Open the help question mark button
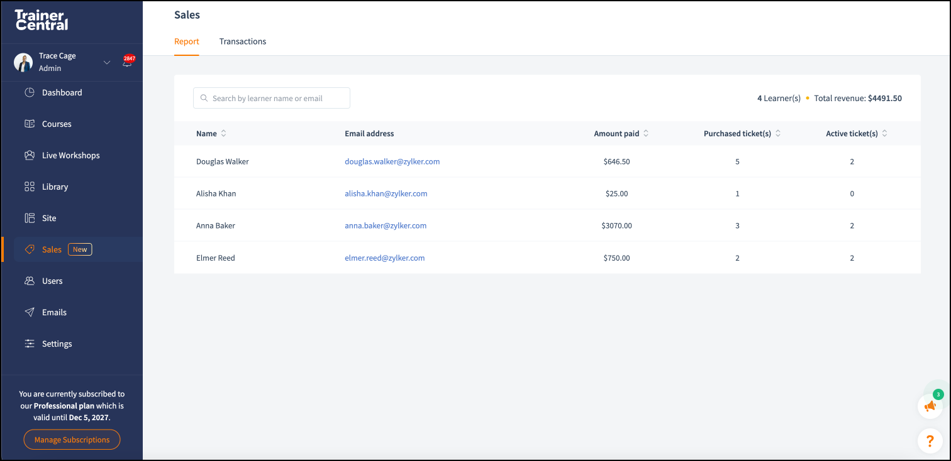951x461 pixels. 930,441
